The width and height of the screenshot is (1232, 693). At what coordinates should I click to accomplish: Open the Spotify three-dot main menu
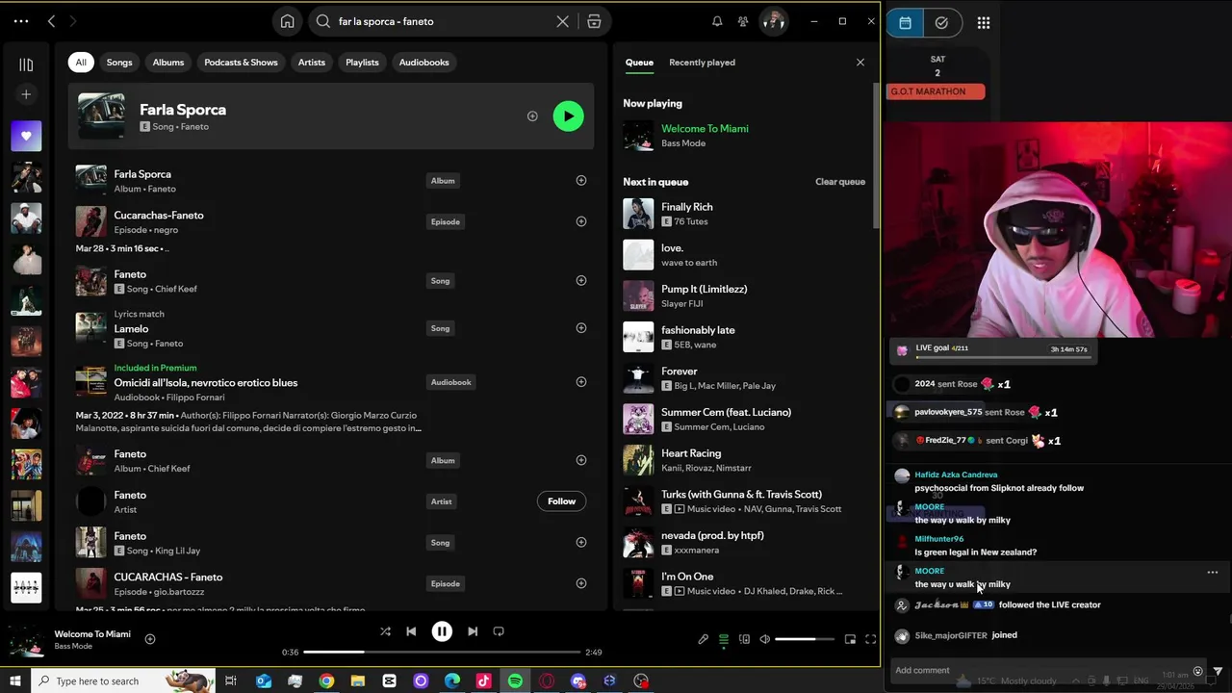[x=21, y=21]
